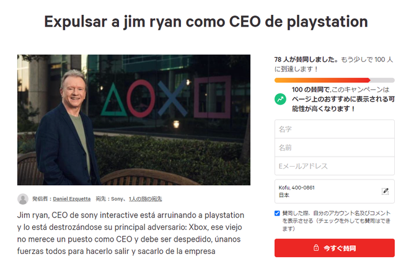The width and height of the screenshot is (406, 262).
Task: Focus the Eメールアドレス email field
Action: point(335,166)
